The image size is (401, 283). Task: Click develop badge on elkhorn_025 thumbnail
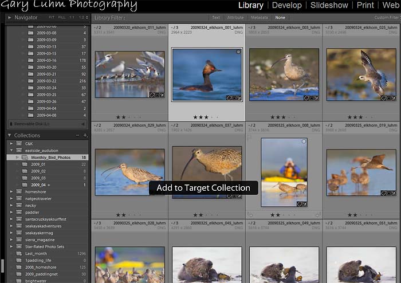click(x=394, y=98)
